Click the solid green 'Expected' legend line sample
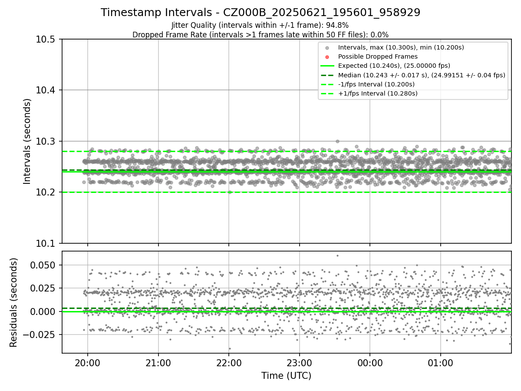This screenshot has height=391, width=521. 327,66
